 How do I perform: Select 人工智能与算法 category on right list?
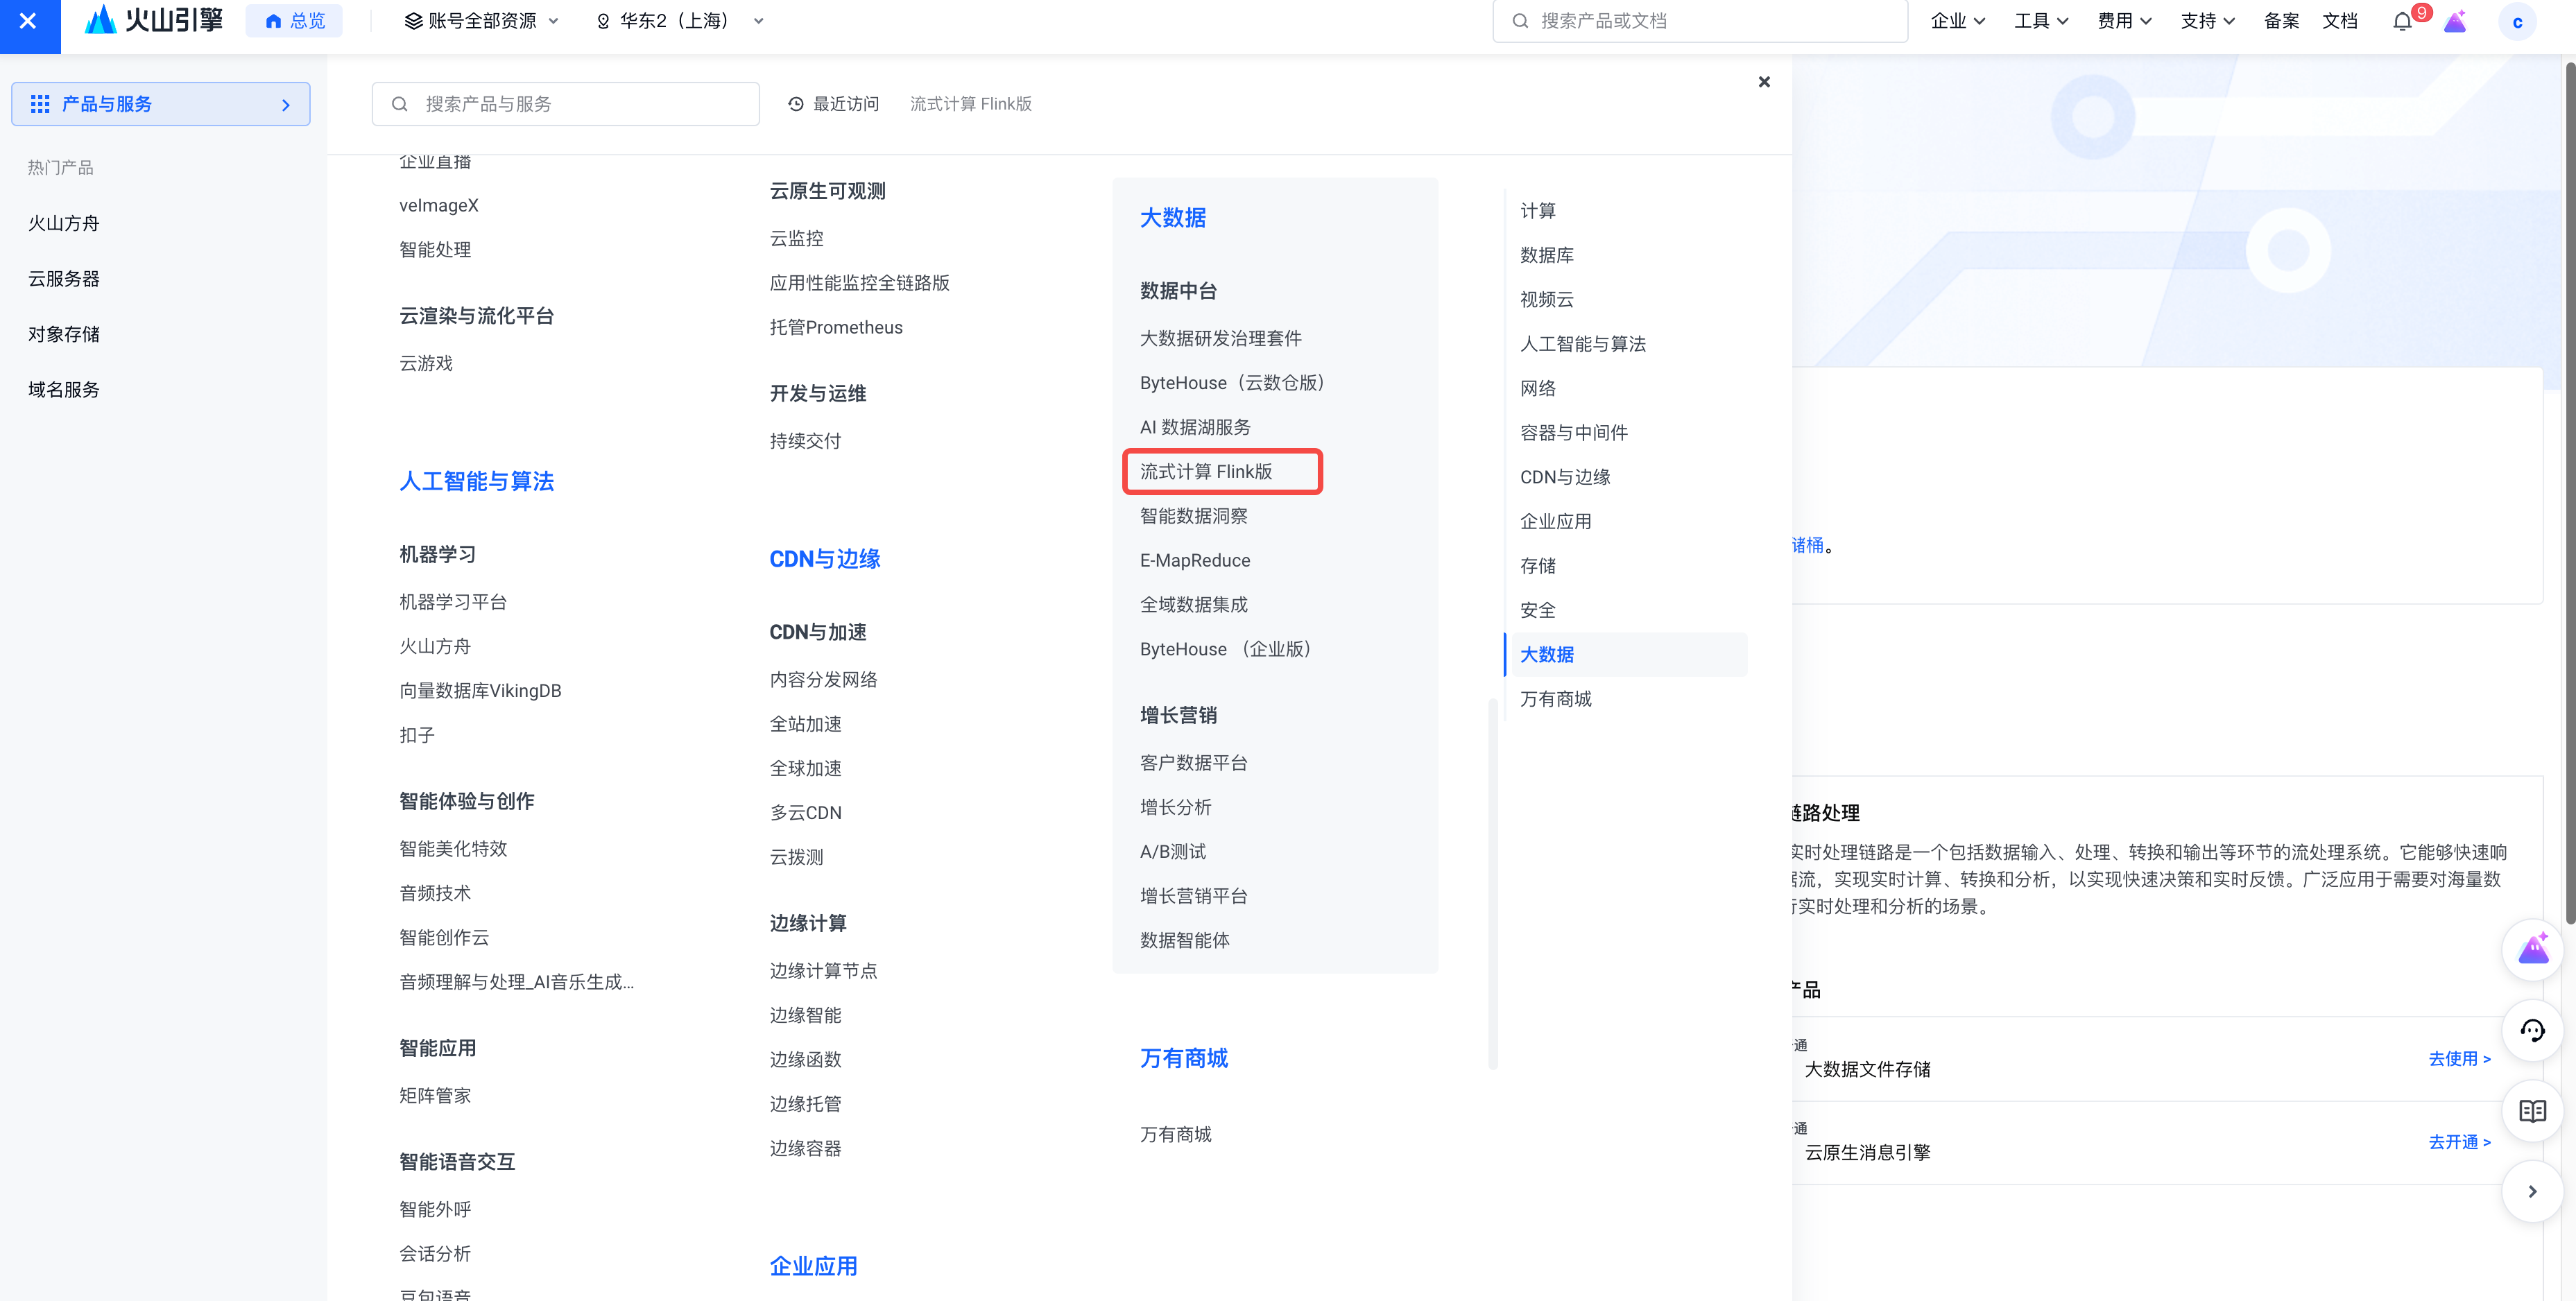tap(1582, 344)
